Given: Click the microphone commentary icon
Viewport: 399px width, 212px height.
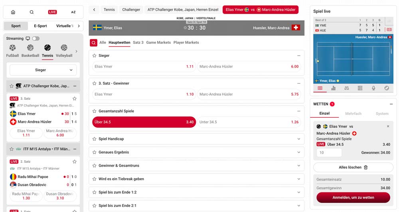Looking at the screenshot, I should (x=373, y=88).
